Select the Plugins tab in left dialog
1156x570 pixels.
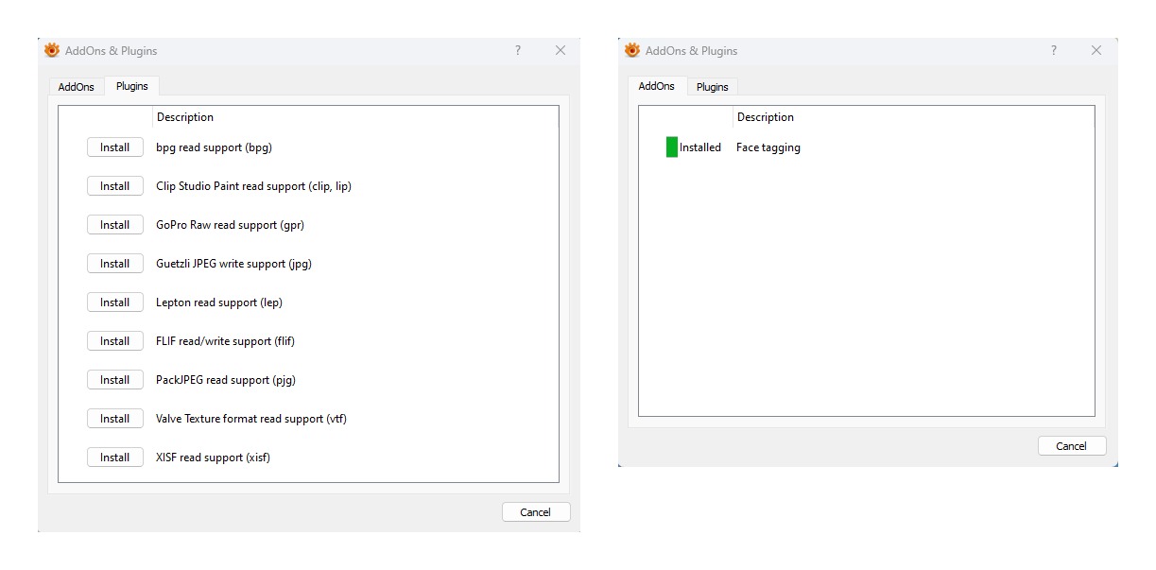point(132,86)
